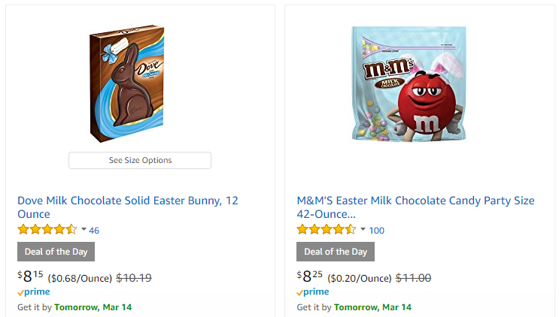
Task: Click the Prime logo under M&M'S candy
Action: coord(313,291)
